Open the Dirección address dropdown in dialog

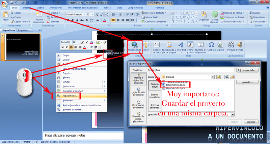[233, 114]
